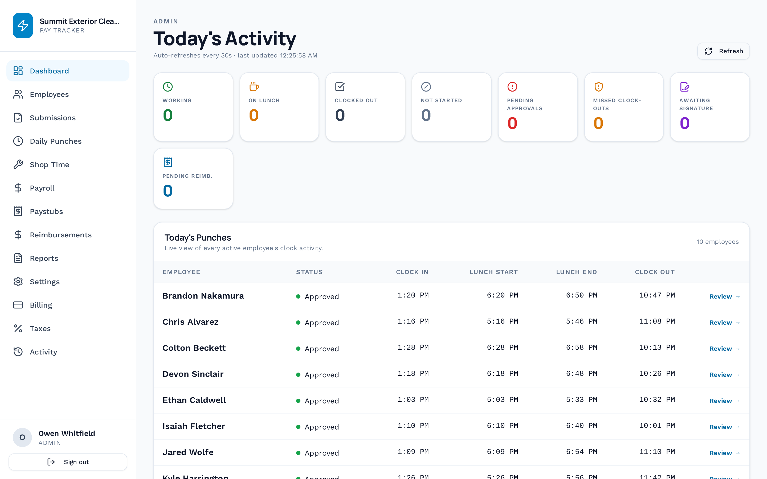Click the Employees people icon
Viewport: 767px width, 479px height.
(18, 94)
